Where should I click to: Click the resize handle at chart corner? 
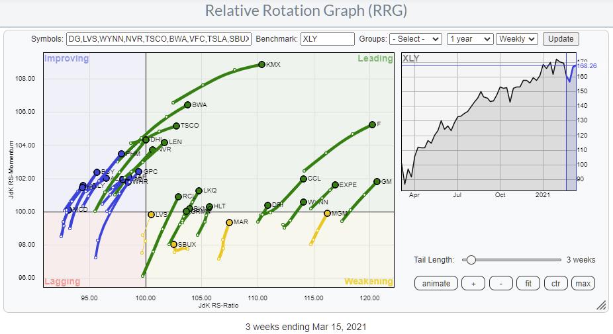coord(601,305)
